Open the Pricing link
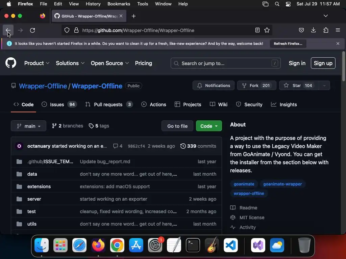The image size is (346, 259). pyautogui.click(x=143, y=63)
